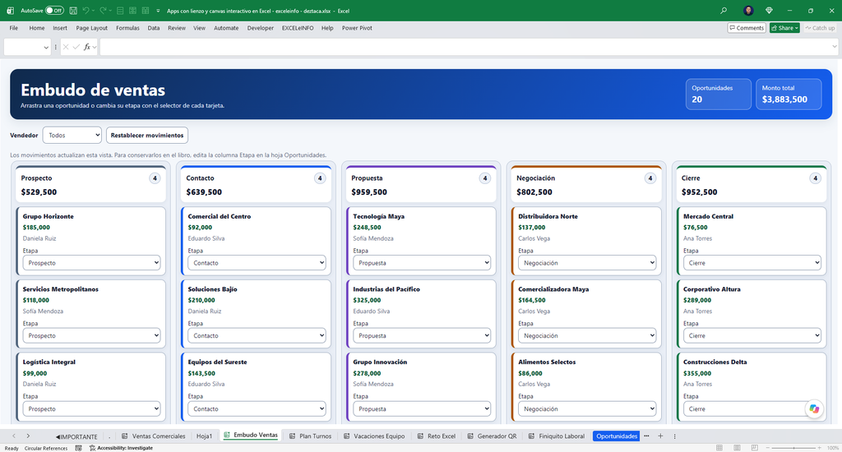Click the Save icon in title bar
This screenshot has height=452, width=842.
[x=73, y=11]
